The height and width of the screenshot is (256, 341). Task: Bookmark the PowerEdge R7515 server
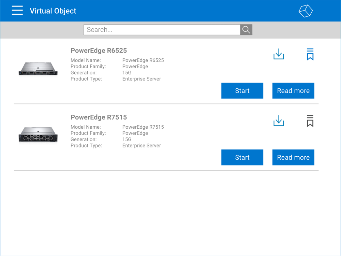(x=310, y=121)
